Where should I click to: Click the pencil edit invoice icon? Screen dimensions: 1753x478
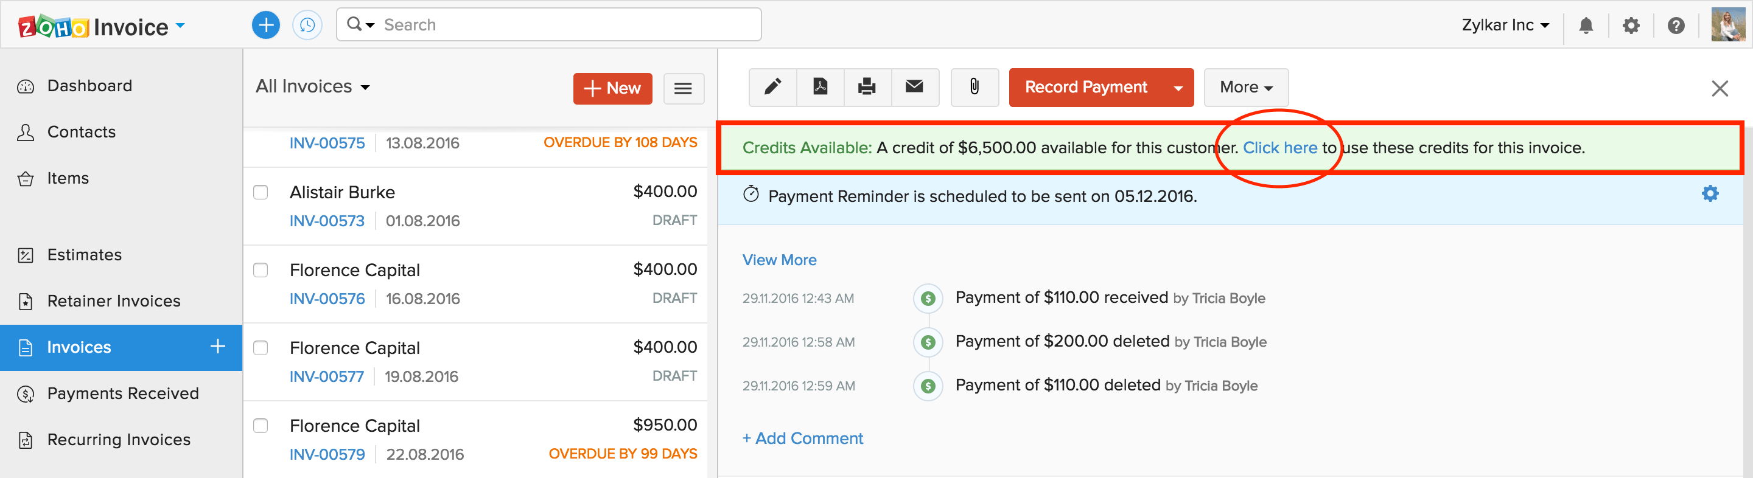(x=772, y=87)
